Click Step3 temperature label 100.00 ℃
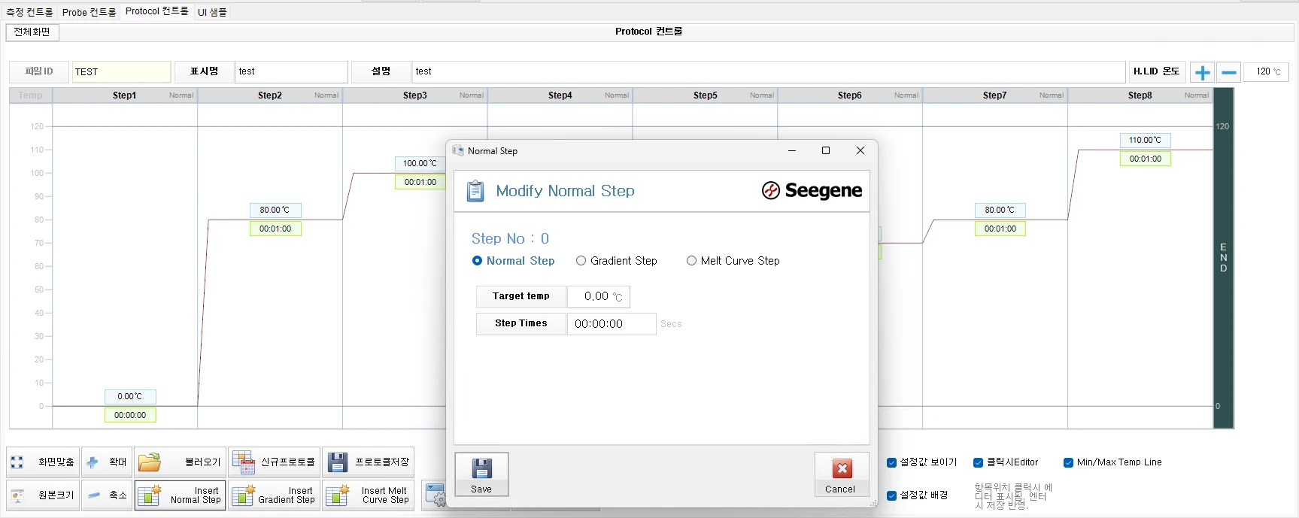Viewport: 1299px width, 518px height. tap(420, 163)
